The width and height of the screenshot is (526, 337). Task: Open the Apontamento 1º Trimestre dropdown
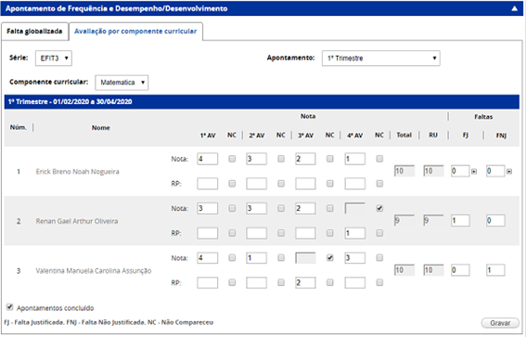click(x=380, y=58)
